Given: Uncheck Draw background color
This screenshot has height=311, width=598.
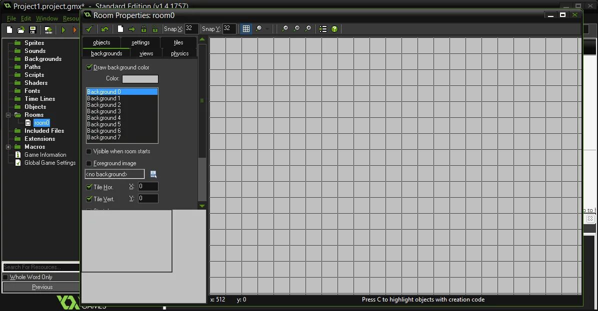Looking at the screenshot, I should point(88,67).
